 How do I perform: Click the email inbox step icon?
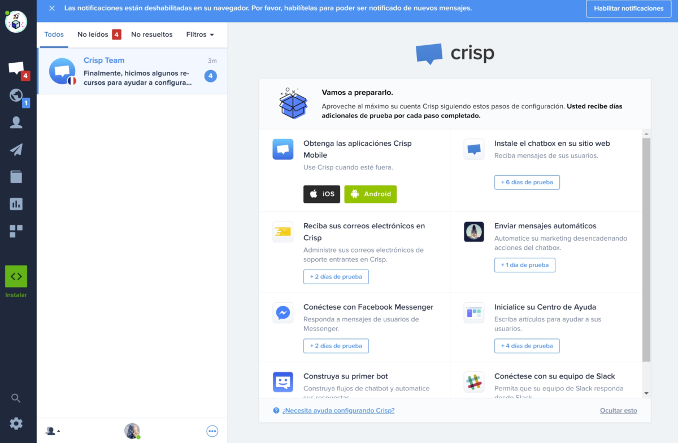pos(283,232)
